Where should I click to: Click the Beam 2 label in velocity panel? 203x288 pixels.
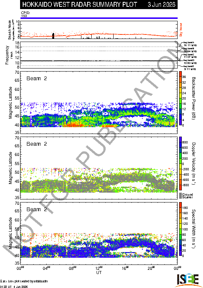[x=37, y=144]
